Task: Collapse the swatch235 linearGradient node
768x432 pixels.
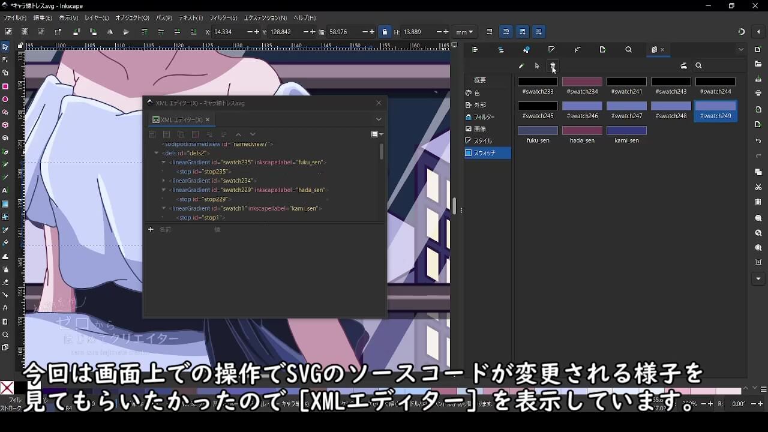Action: pyautogui.click(x=163, y=163)
